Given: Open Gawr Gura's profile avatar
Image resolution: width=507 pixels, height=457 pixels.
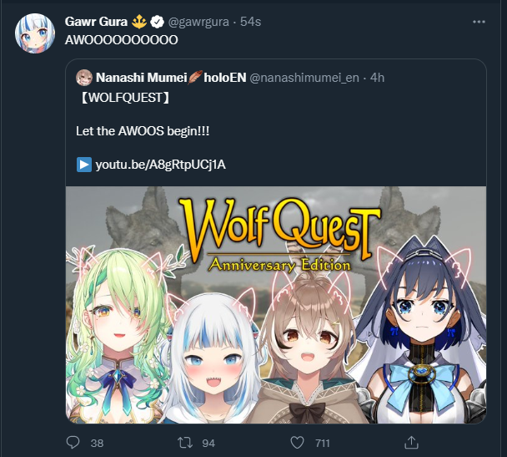Looking at the screenshot, I should pos(35,33).
